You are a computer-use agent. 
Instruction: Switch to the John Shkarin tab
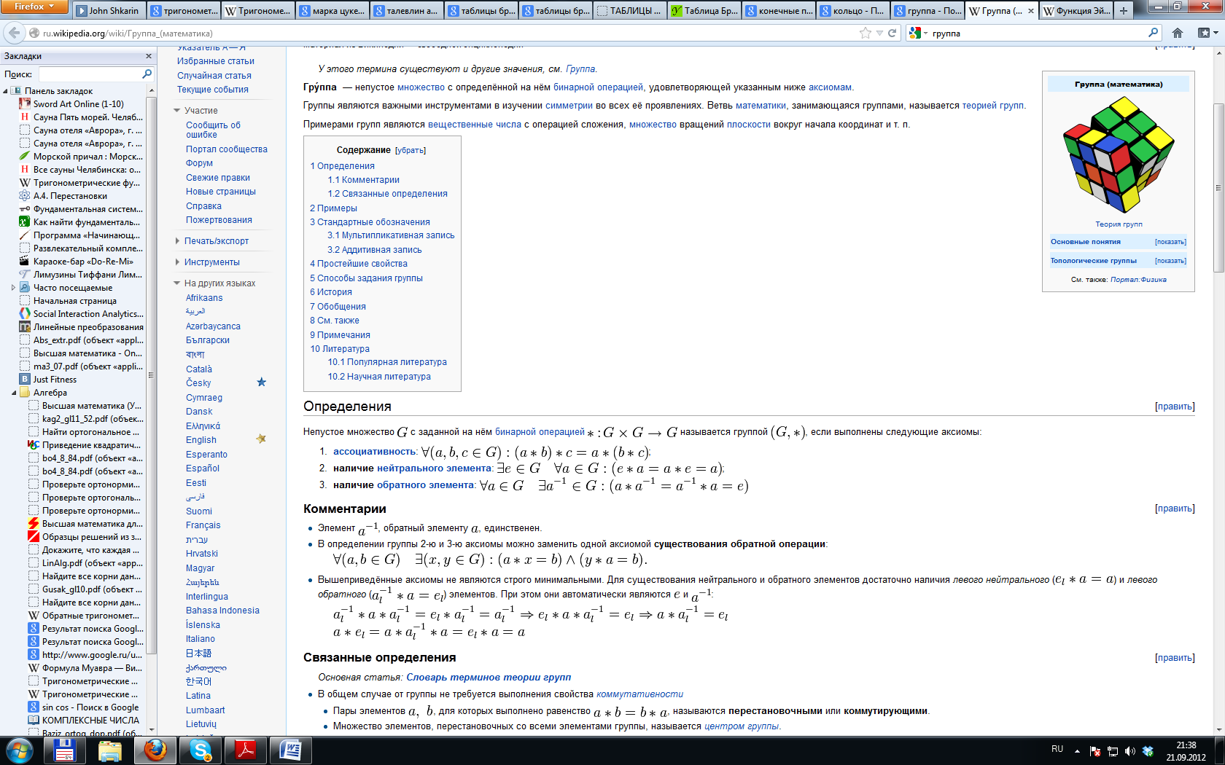click(x=109, y=11)
